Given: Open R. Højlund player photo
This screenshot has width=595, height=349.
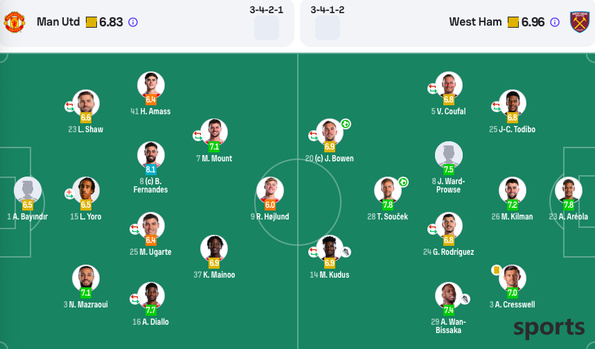Looking at the screenshot, I should (270, 190).
